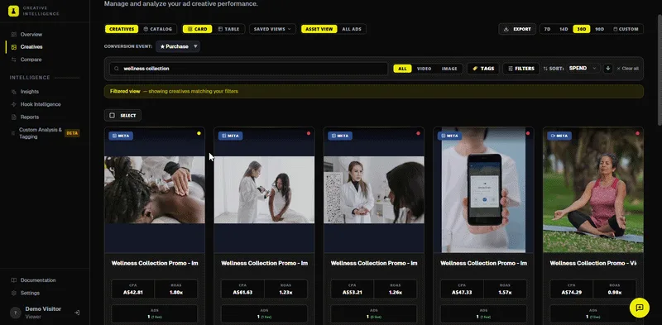
Task: Click Clear all filters
Action: 627,69
